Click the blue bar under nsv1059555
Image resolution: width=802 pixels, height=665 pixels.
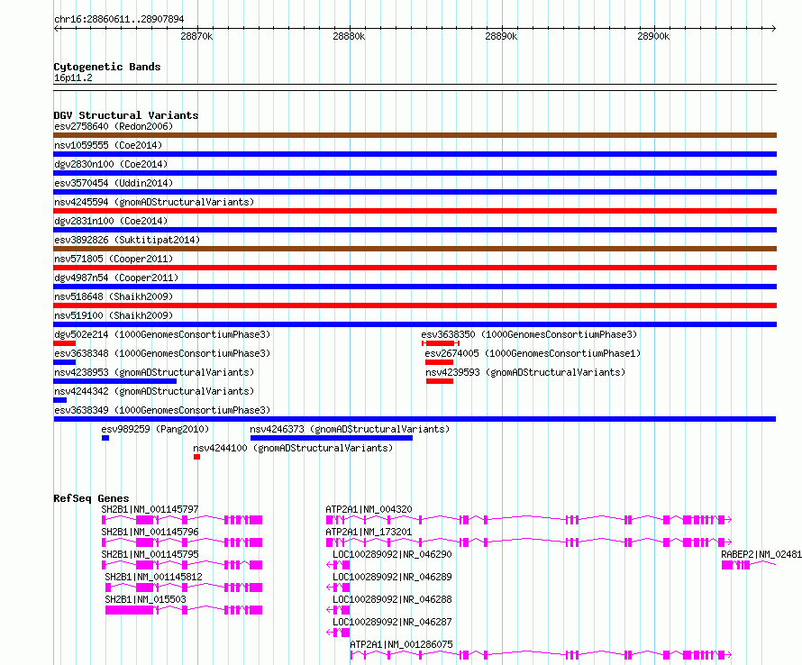tap(415, 154)
